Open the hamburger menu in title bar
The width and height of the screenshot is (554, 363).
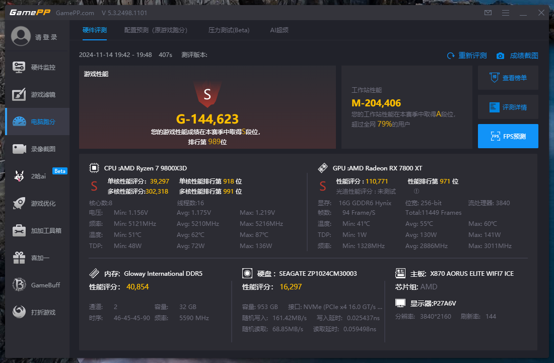coord(506,13)
